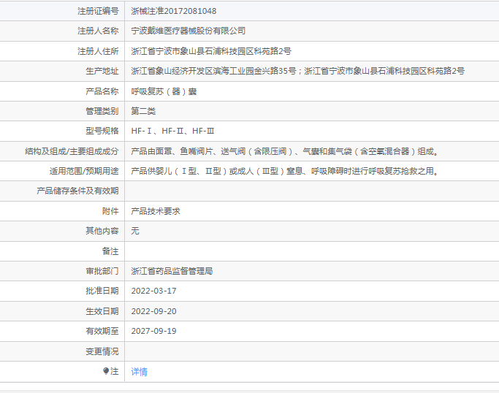
Task: Select product name 呼吸复苏（器）囊
Action: point(164,91)
